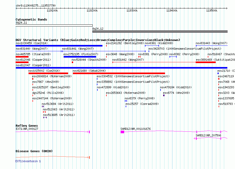Screen dimensions: 235x169
Task: Select esv25257 (Conrad2009) variant label
Action: point(142,104)
